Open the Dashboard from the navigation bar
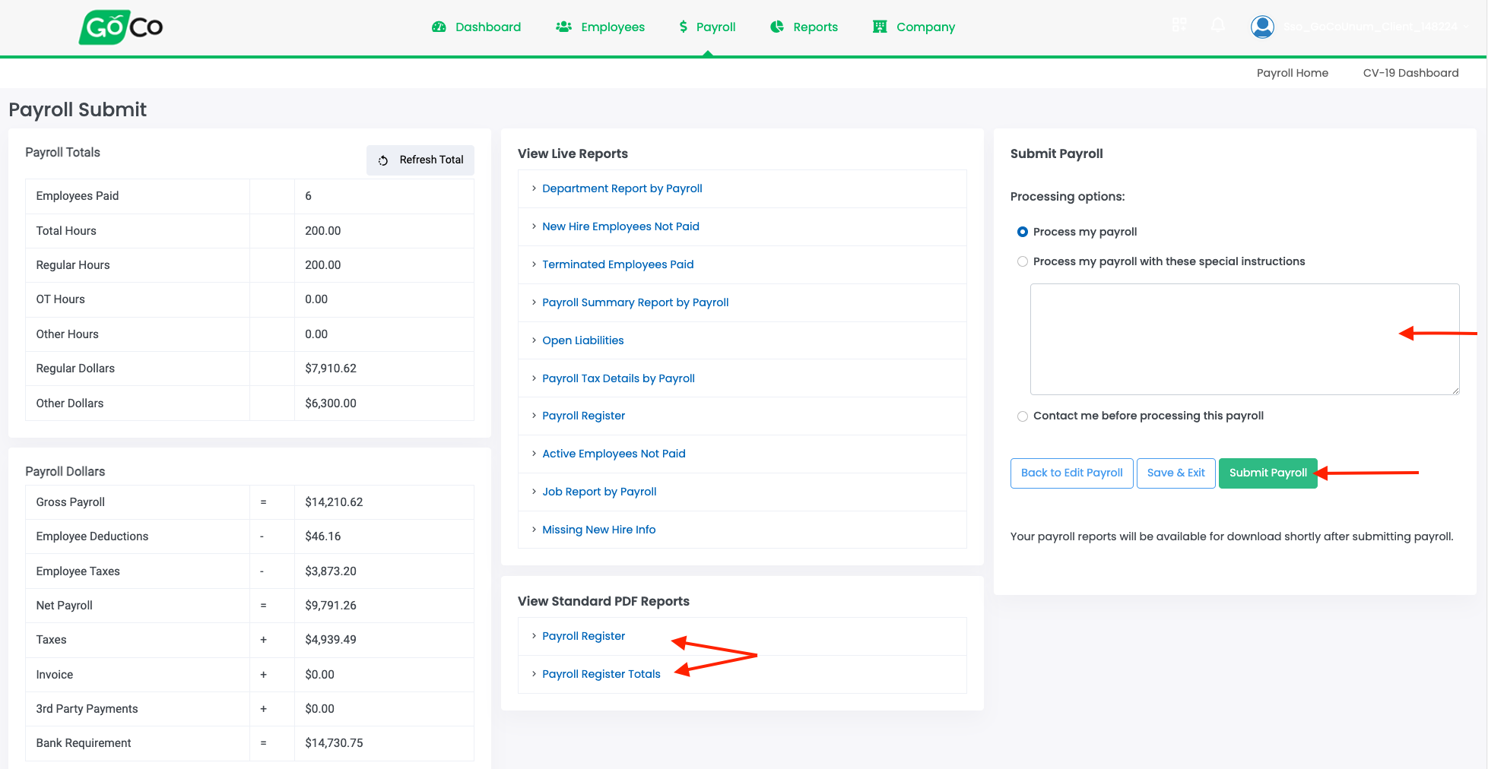The width and height of the screenshot is (1488, 769). (x=487, y=27)
